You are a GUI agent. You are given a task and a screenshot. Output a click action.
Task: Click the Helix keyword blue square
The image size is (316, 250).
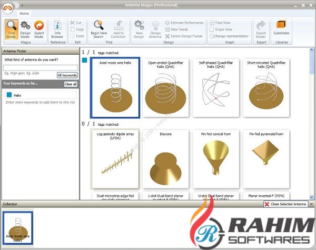9,95
